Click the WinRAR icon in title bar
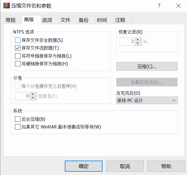This screenshot has height=175, width=187. tap(7, 6)
